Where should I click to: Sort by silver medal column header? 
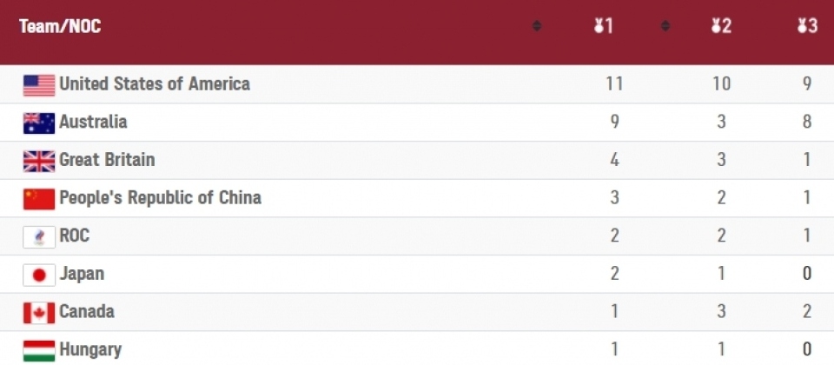[720, 26]
